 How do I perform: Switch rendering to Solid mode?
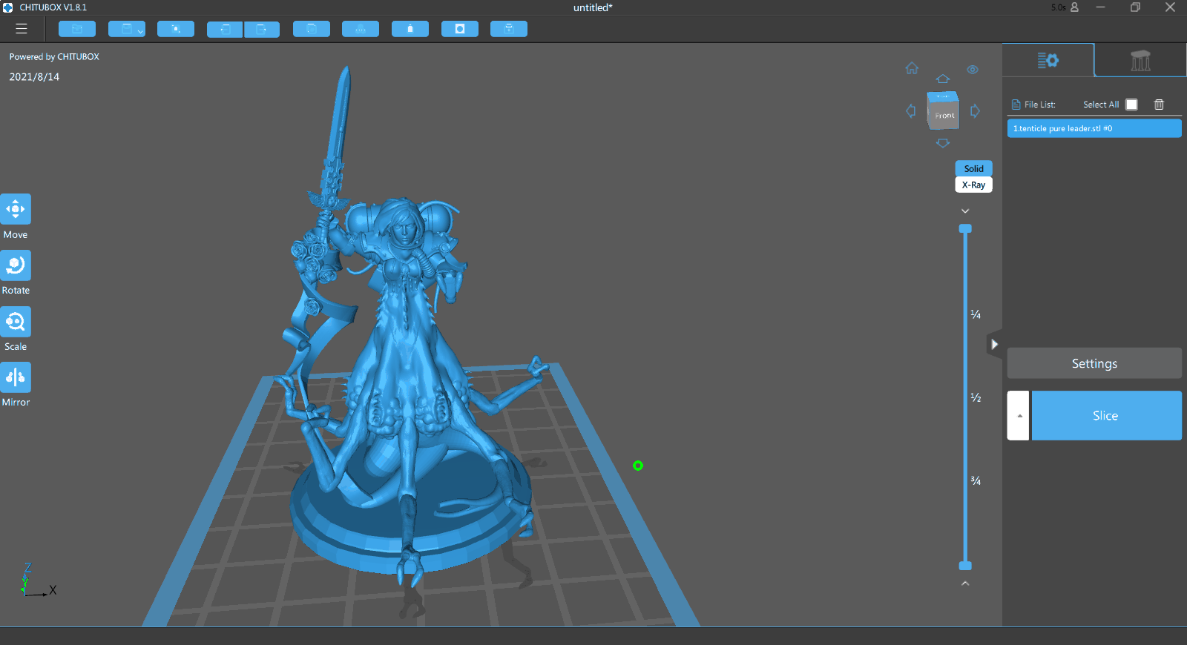(x=973, y=168)
